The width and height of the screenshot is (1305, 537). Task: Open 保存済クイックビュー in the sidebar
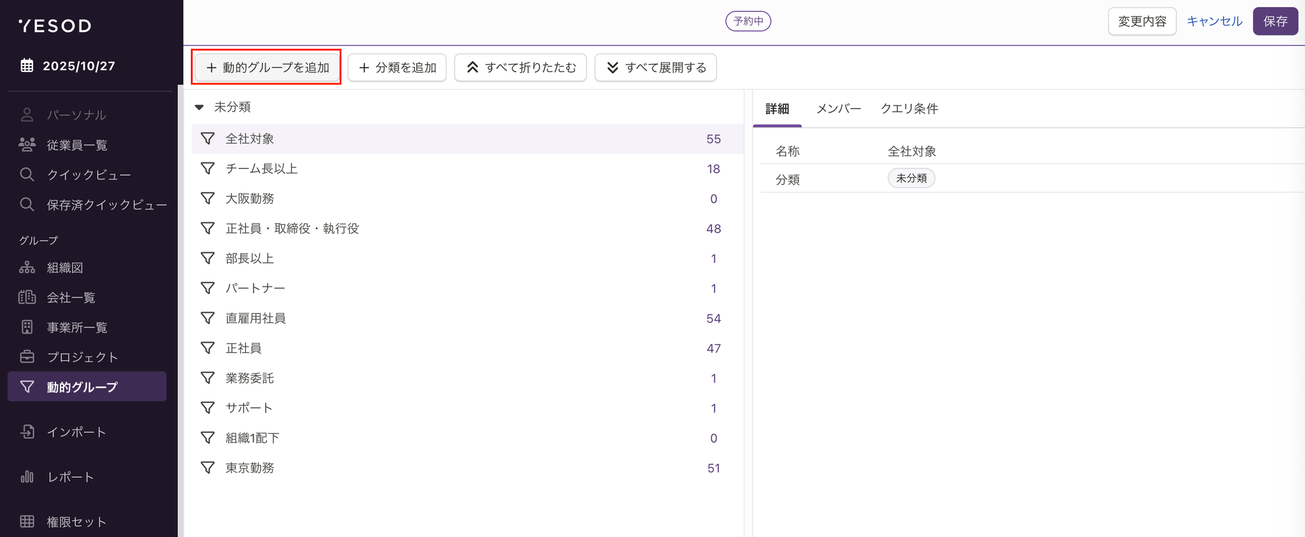[106, 204]
